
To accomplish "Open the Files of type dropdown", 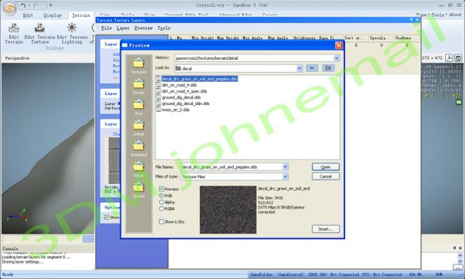I will 285,177.
